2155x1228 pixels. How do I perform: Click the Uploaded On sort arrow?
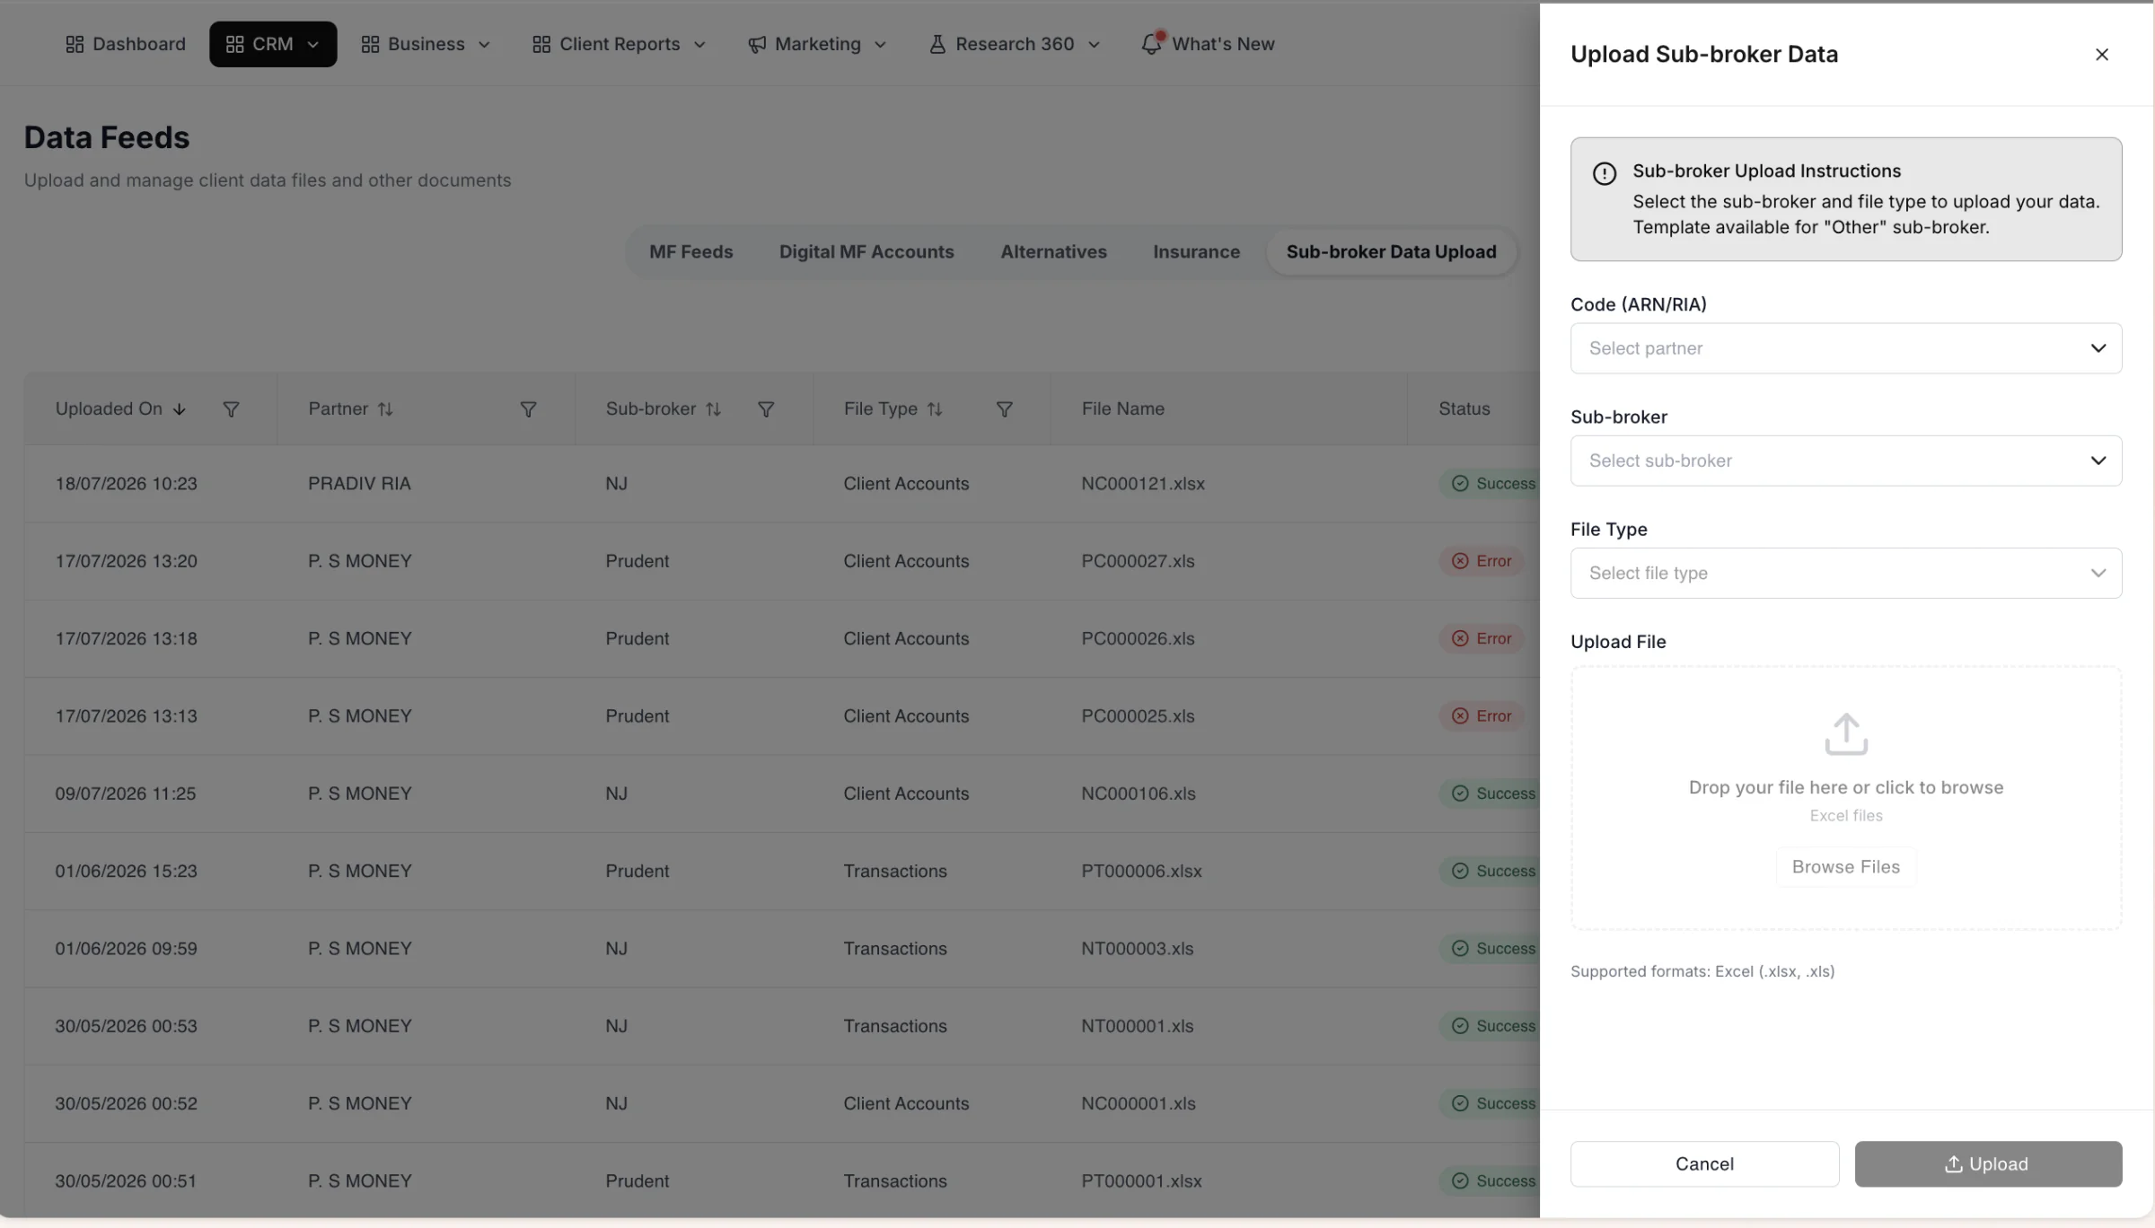click(180, 409)
